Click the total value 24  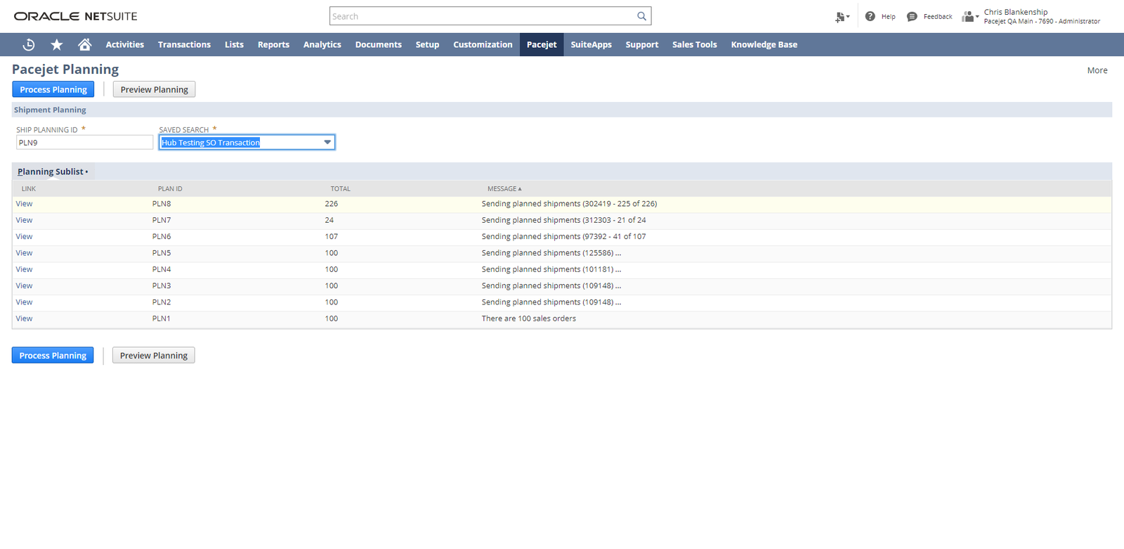click(x=329, y=220)
